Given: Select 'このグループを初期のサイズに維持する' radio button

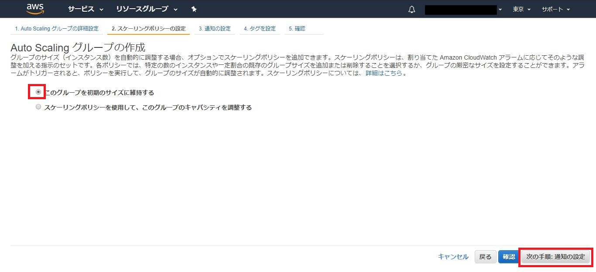Looking at the screenshot, I should click(x=39, y=92).
